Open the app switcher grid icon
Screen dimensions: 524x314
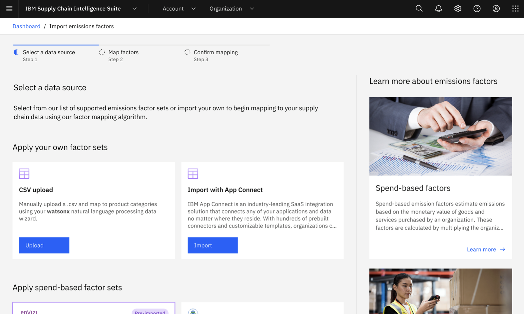pos(515,9)
